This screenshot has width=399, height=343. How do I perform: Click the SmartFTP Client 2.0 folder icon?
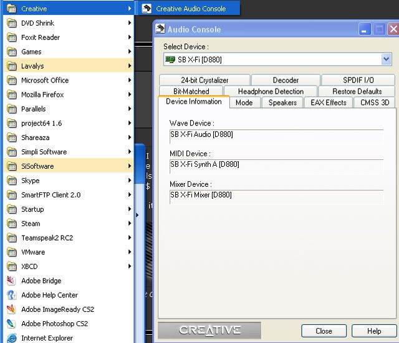click(11, 195)
